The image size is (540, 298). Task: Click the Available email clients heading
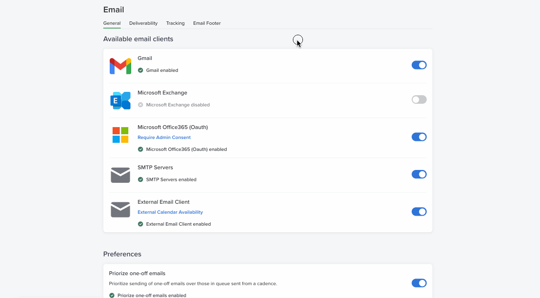[x=138, y=39]
